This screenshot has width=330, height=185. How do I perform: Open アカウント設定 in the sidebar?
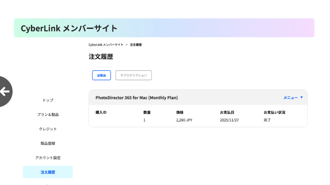[x=48, y=157]
